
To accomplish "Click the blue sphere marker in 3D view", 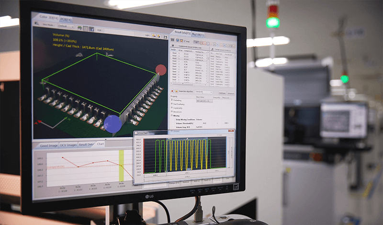I will click(112, 123).
